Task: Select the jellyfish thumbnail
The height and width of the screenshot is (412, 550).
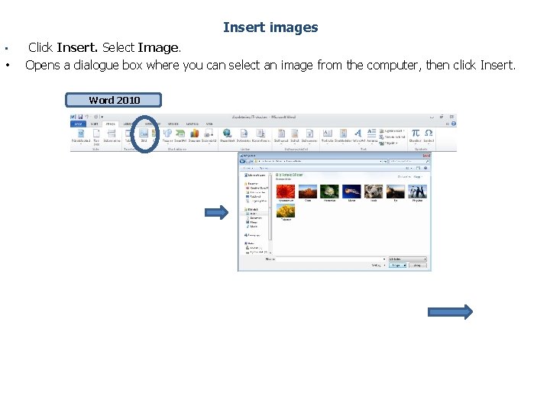Action: point(351,192)
